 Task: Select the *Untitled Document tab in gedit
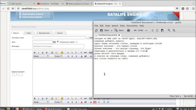107,35
